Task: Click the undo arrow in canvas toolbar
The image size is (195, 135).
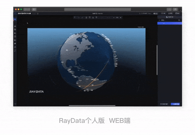Action: (79, 18)
